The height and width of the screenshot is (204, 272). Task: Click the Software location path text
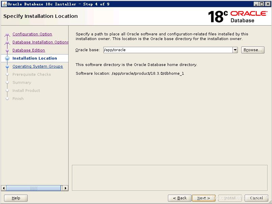[x=148, y=73]
